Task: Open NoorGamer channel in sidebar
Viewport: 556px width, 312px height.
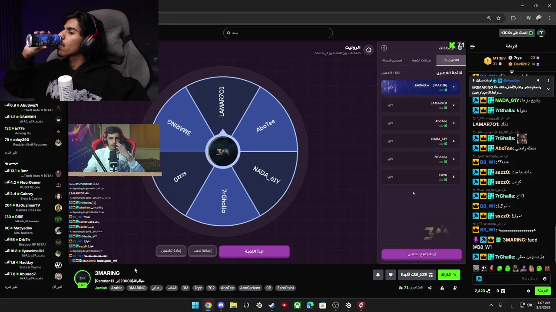Action: pyautogui.click(x=33, y=185)
